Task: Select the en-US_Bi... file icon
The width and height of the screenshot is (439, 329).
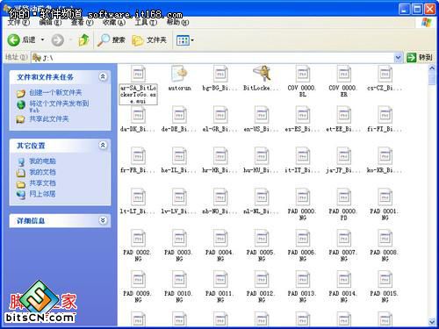Action: [262, 115]
